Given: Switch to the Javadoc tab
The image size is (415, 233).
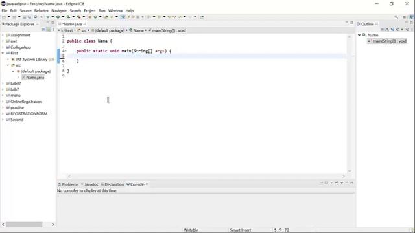Looking at the screenshot, I should coord(89,184).
